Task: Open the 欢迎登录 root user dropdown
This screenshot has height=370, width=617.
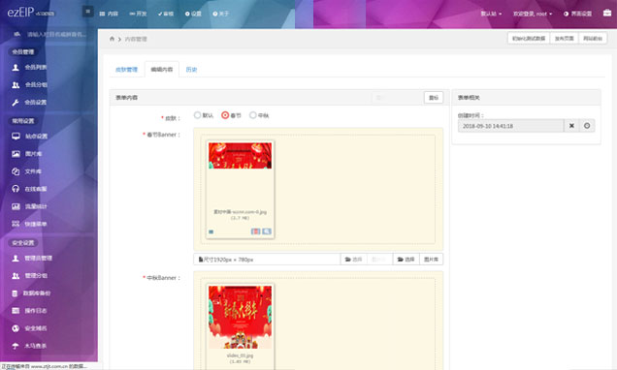Action: (x=533, y=14)
